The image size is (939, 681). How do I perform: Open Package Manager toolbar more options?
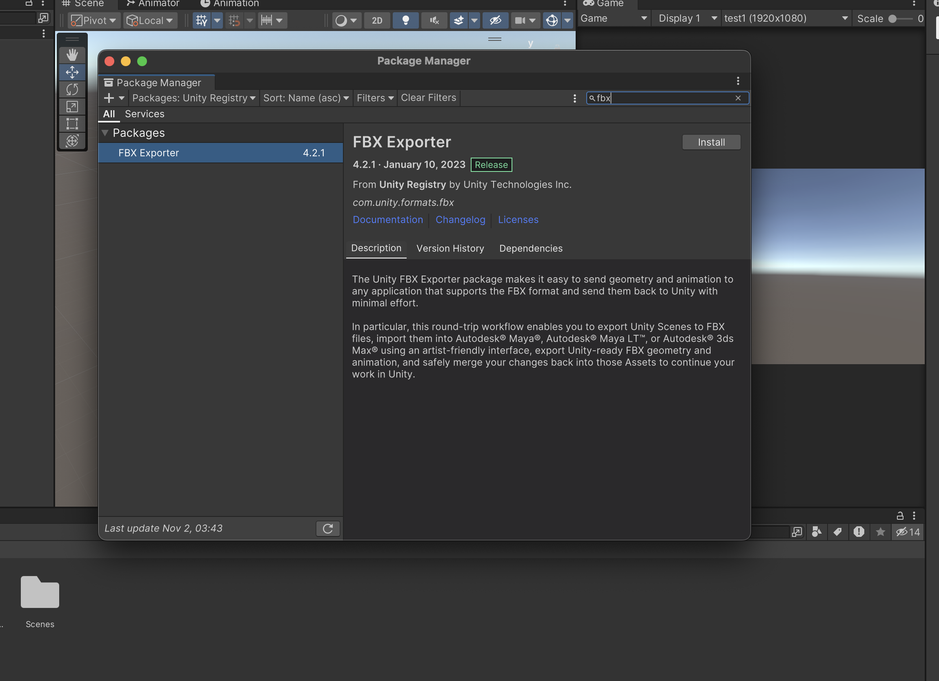click(x=575, y=98)
